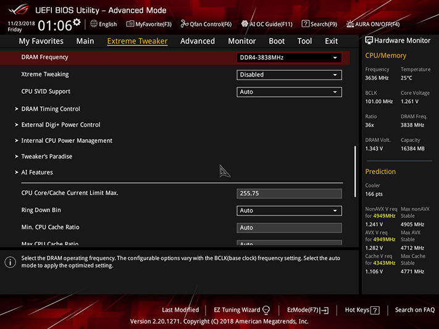
Task: Open EZ Tuning Wizard
Action: pyautogui.click(x=237, y=310)
